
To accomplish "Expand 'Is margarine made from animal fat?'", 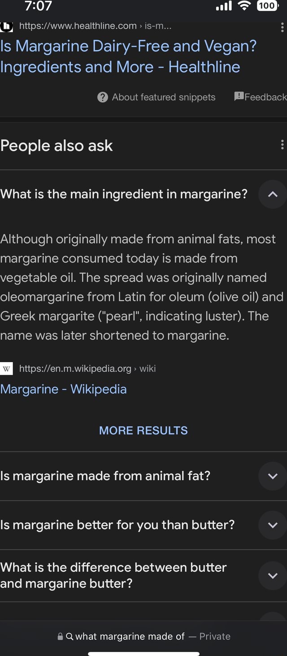I will [272, 476].
